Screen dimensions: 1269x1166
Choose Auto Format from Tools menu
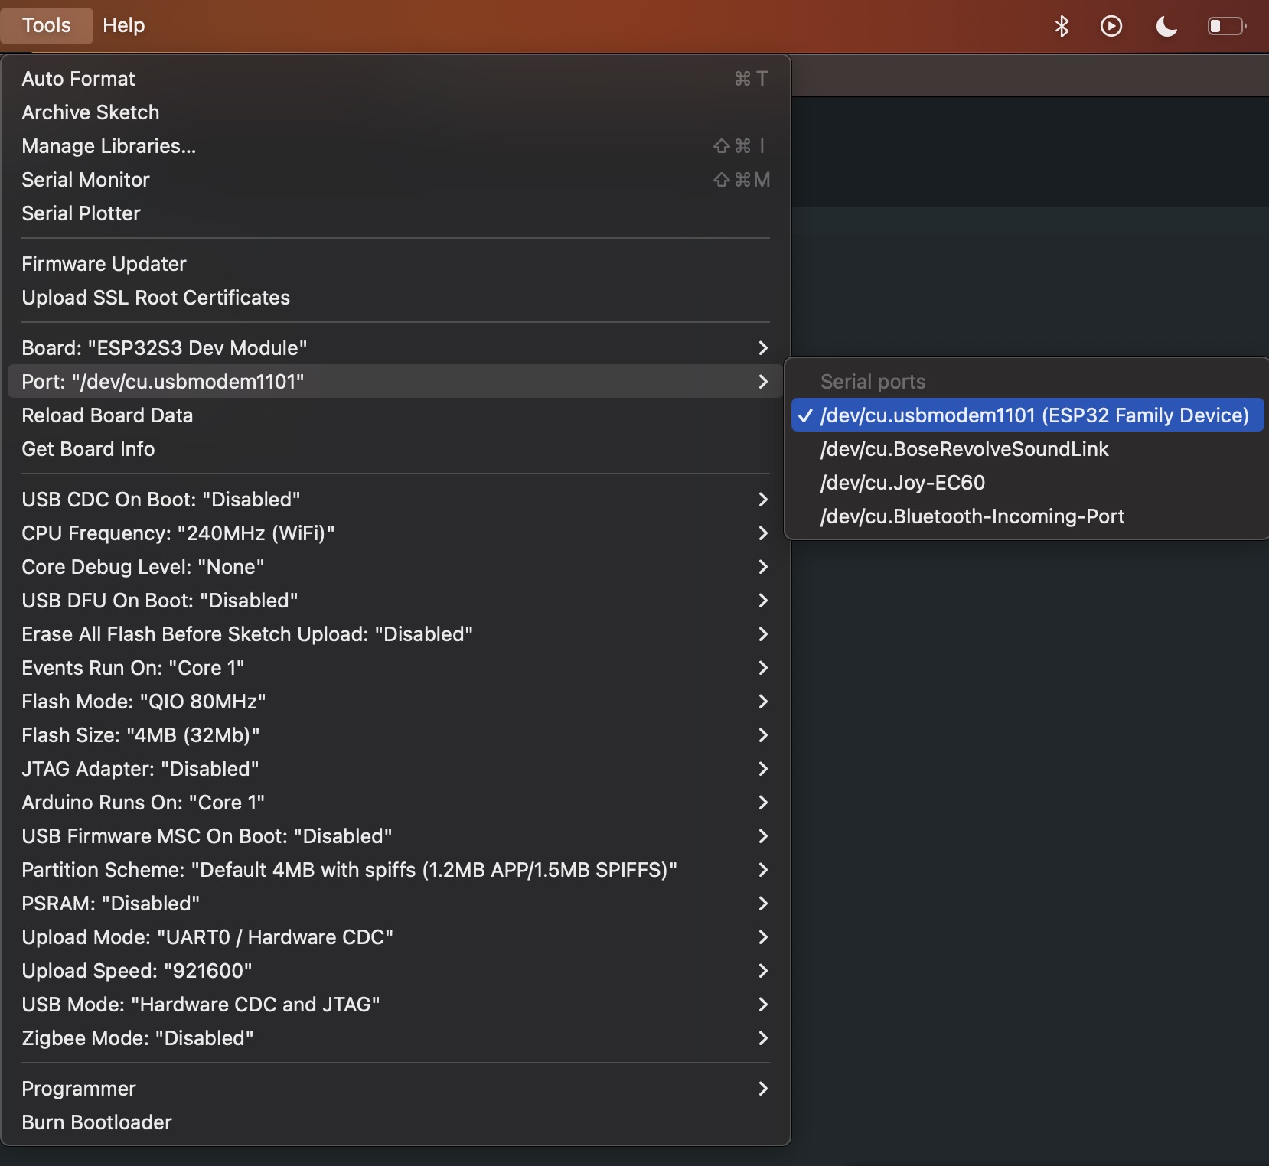pyautogui.click(x=396, y=79)
